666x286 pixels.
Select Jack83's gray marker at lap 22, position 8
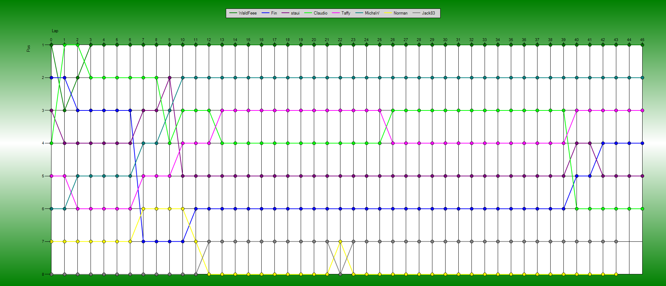coord(340,274)
